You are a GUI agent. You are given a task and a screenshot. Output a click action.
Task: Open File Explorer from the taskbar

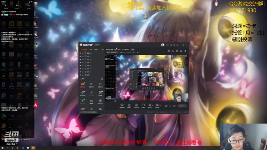28,148
